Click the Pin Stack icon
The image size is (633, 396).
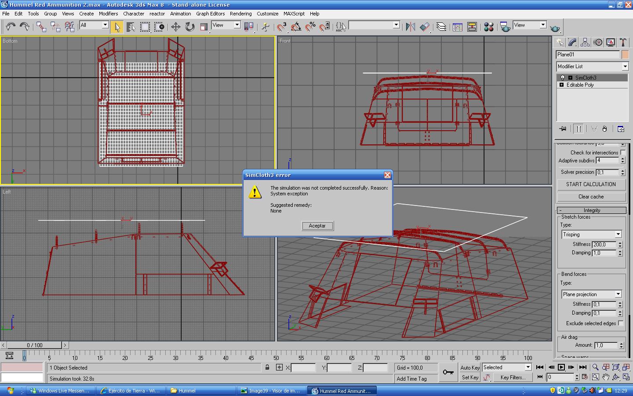tap(563, 129)
